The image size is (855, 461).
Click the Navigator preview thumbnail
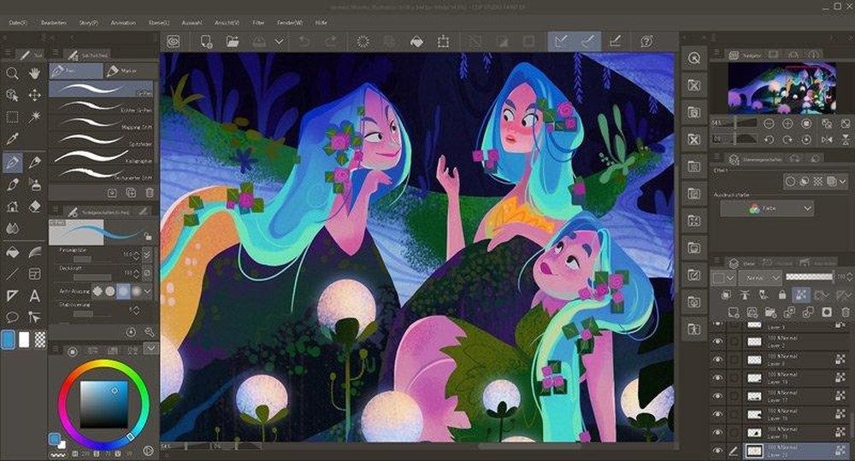point(782,88)
